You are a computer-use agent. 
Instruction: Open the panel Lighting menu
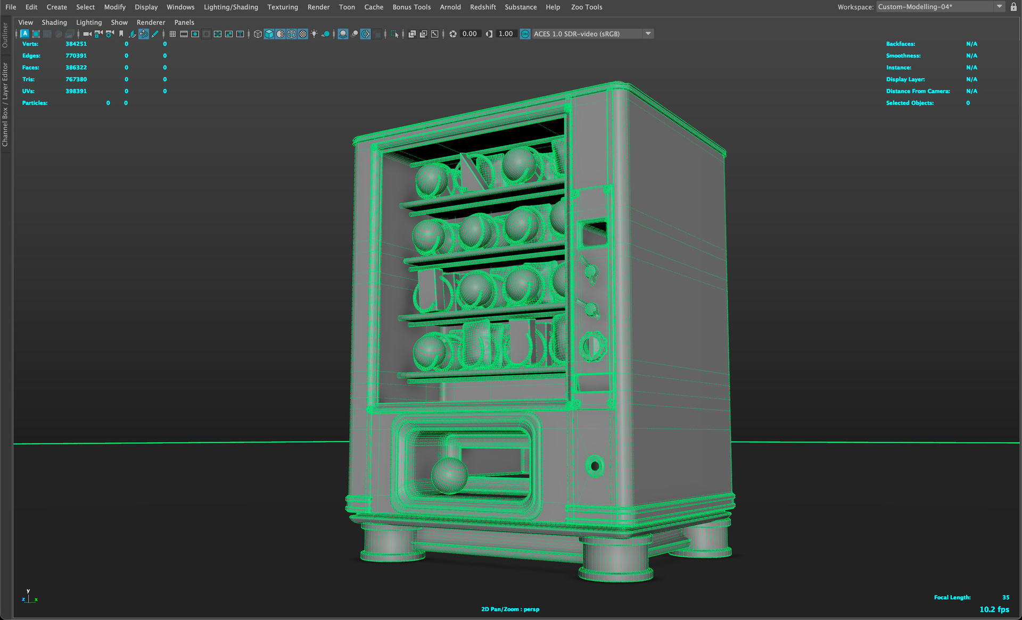tap(89, 22)
